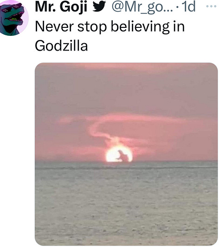This screenshot has width=220, height=247.
Task: Click the tweet text line Never stop believing in
Action: coord(110,26)
